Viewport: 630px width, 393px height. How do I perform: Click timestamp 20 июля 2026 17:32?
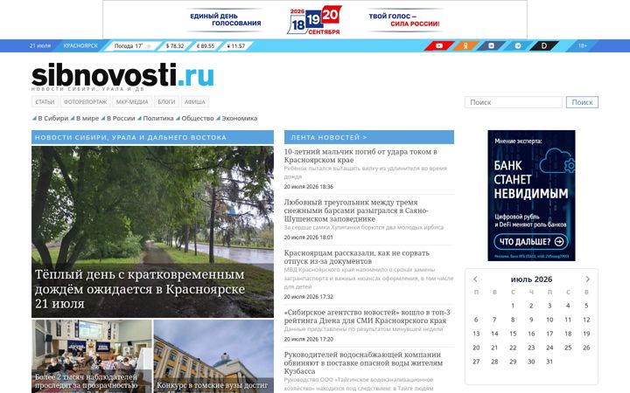pos(309,297)
